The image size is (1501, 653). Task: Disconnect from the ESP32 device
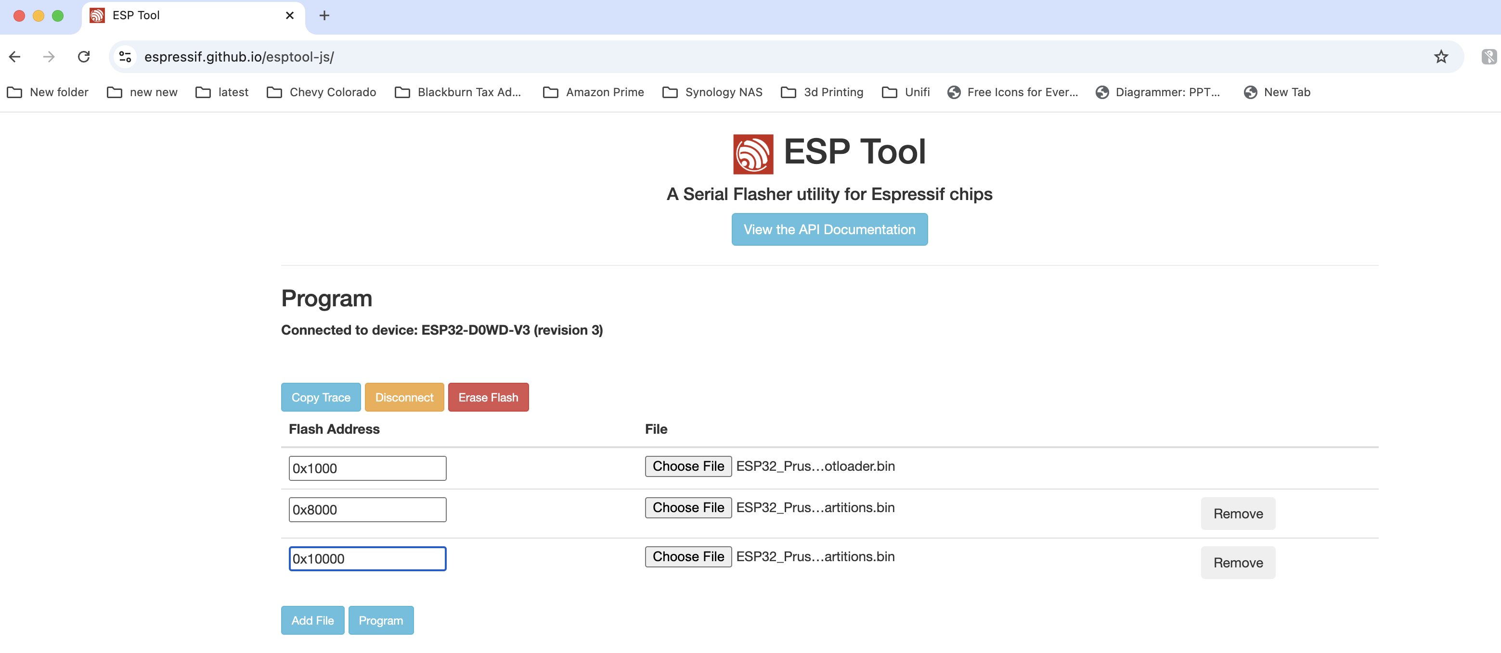pos(404,398)
